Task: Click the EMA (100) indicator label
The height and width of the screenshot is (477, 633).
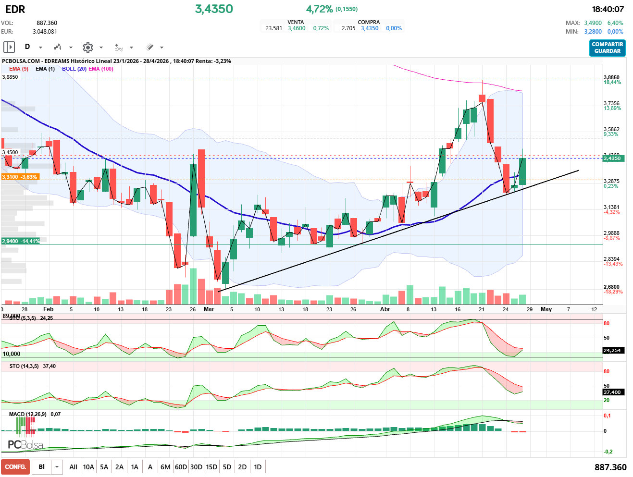Action: pyautogui.click(x=101, y=69)
